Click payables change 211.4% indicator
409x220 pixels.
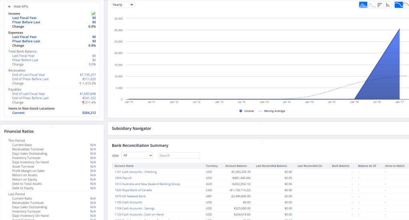[89, 103]
